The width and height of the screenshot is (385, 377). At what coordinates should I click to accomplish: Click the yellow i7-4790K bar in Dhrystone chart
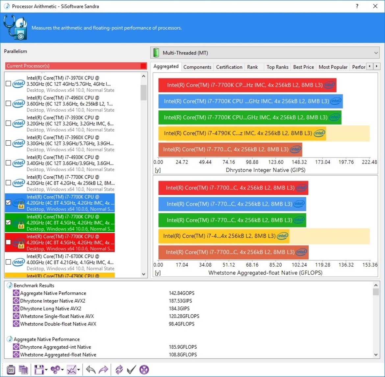242,133
